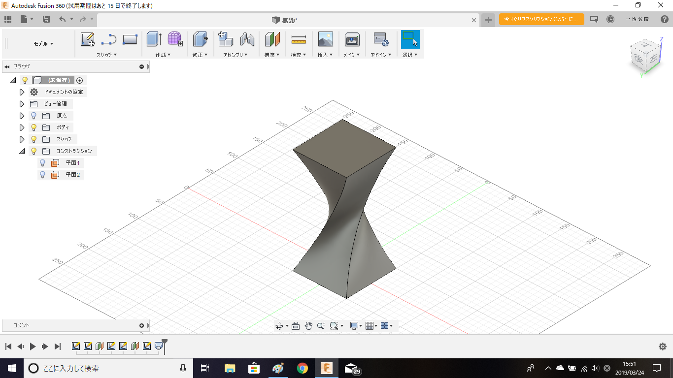Click the orange subscription button

(541, 19)
